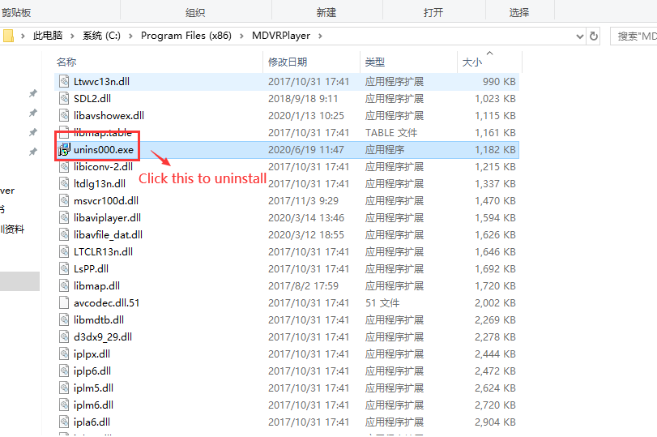Expand the chevron after 系统 (C:) breadcrumb
This screenshot has width=657, height=437.
pos(133,36)
